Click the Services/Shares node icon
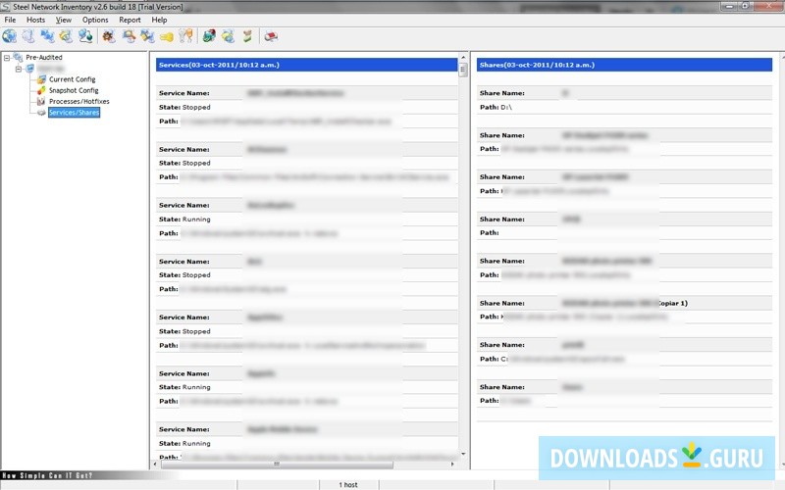This screenshot has height=490, width=785. click(x=41, y=113)
